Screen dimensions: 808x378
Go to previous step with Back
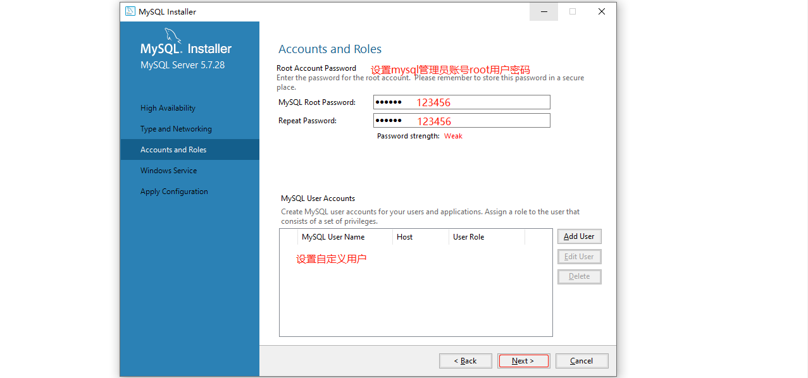466,361
